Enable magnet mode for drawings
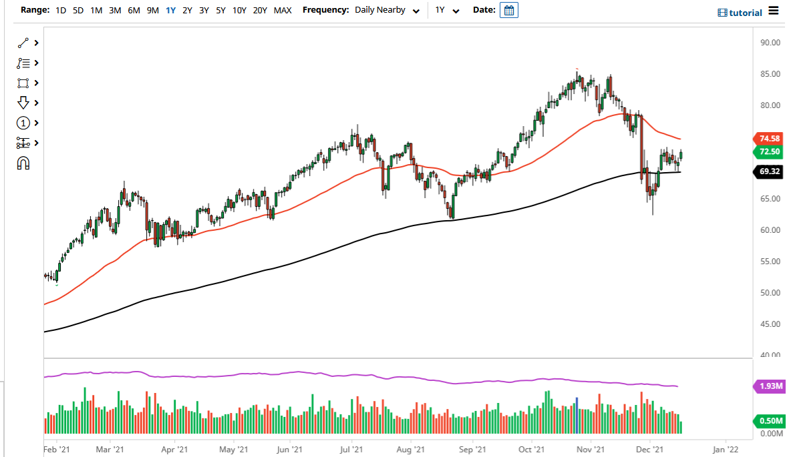 click(23, 163)
